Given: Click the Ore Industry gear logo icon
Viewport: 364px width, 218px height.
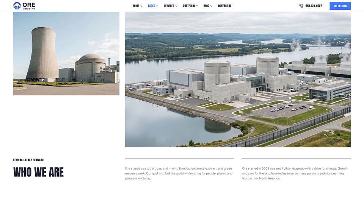Looking at the screenshot, I should click(x=17, y=6).
